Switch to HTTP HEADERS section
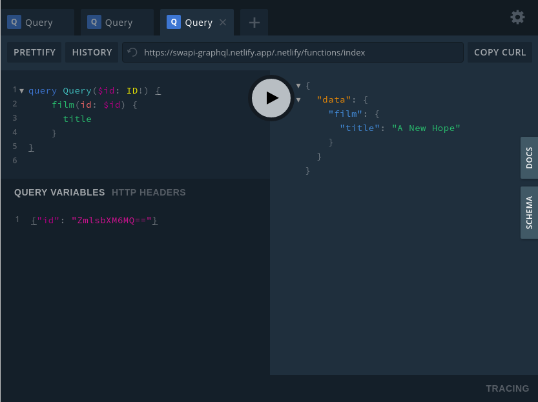 pos(149,192)
